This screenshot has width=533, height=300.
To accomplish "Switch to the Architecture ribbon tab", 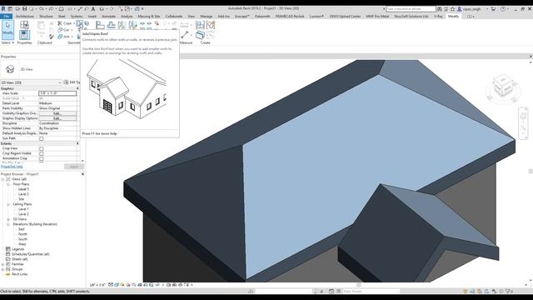I will [x=25, y=17].
